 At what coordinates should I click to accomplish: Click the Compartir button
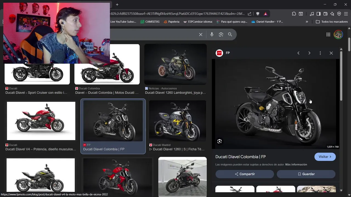pyautogui.click(x=245, y=174)
